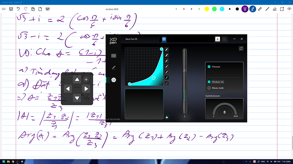Open the gear settings tab in XP-Pen

point(114,80)
